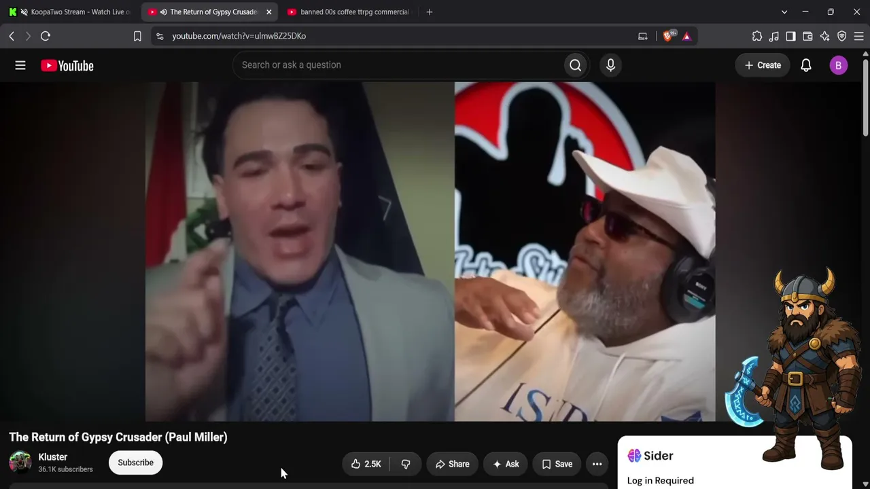The height and width of the screenshot is (489, 870).
Task: Dislike the video with thumbs down
Action: click(406, 464)
